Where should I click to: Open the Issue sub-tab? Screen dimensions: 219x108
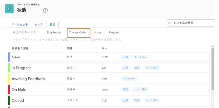pyautogui.click(x=98, y=32)
